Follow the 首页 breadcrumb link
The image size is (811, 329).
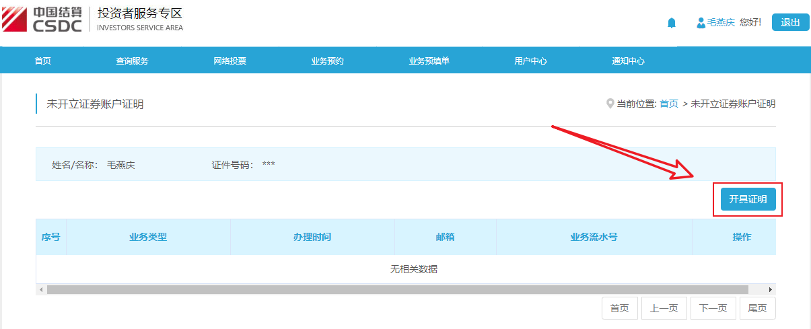point(669,104)
